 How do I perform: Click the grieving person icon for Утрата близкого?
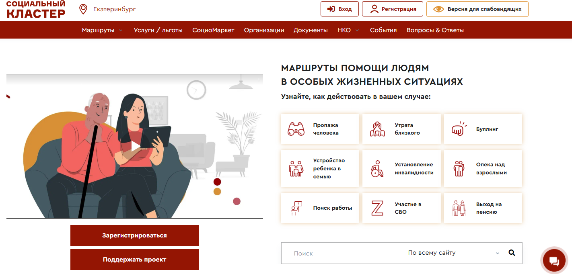[377, 129]
